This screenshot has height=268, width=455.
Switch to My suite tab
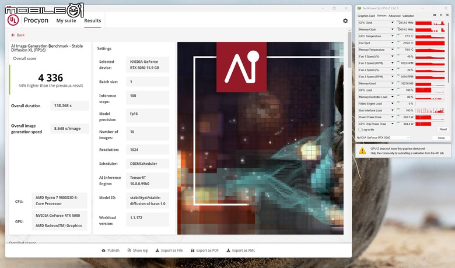tap(66, 20)
